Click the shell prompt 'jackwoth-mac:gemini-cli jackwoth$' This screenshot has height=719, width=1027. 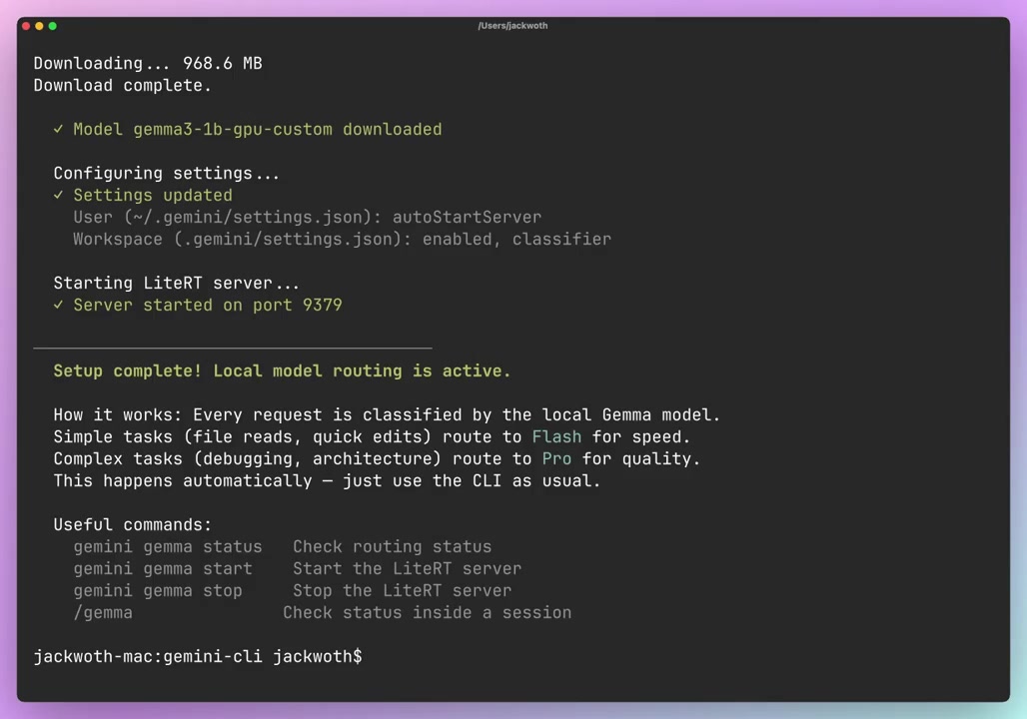point(198,657)
